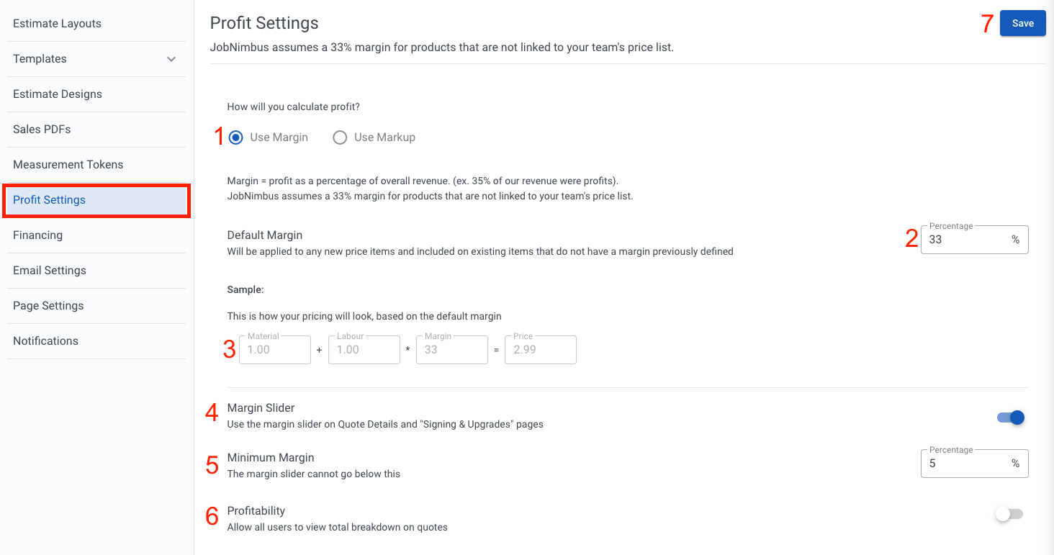Select the Use Margin radio button
Screen dimensions: 1054x555
pyautogui.click(x=235, y=137)
